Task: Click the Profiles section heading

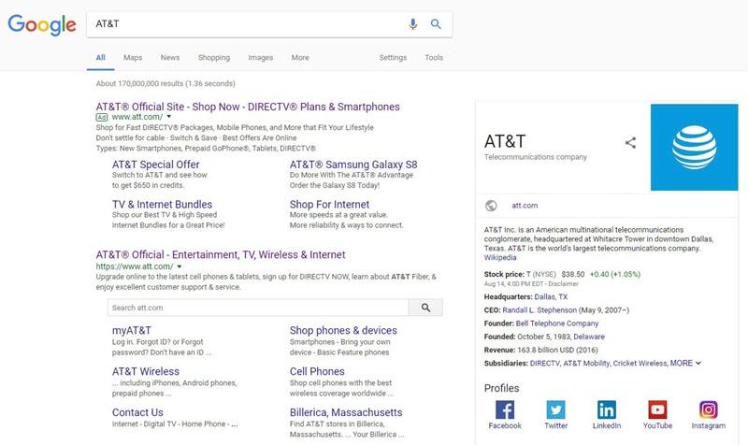Action: [x=501, y=388]
